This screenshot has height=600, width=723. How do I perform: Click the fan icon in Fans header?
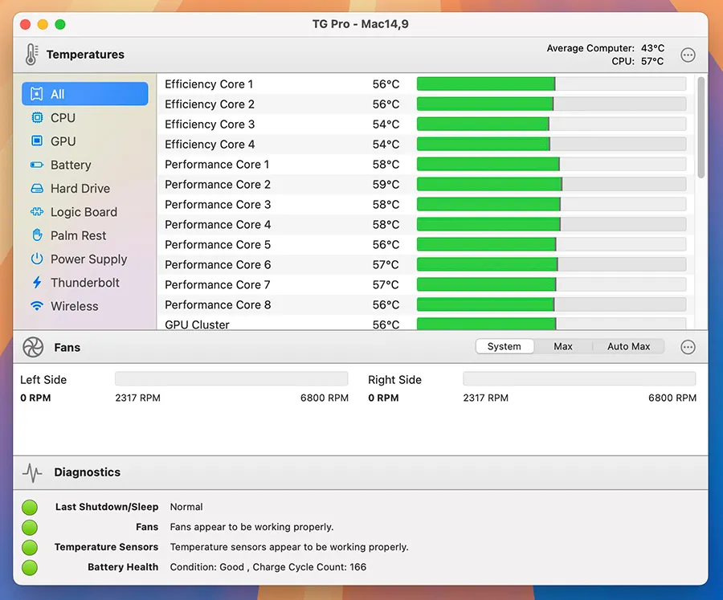pyautogui.click(x=33, y=348)
